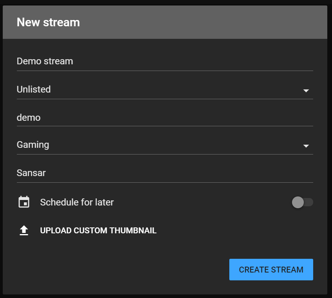Click the dropdown arrow next to Gaming
This screenshot has height=298, width=332.
pos(306,146)
